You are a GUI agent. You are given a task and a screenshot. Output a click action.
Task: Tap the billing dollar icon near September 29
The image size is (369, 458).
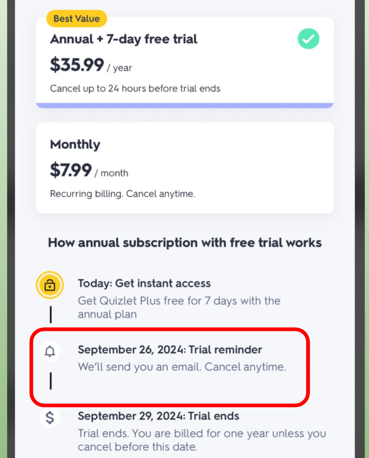coord(50,418)
